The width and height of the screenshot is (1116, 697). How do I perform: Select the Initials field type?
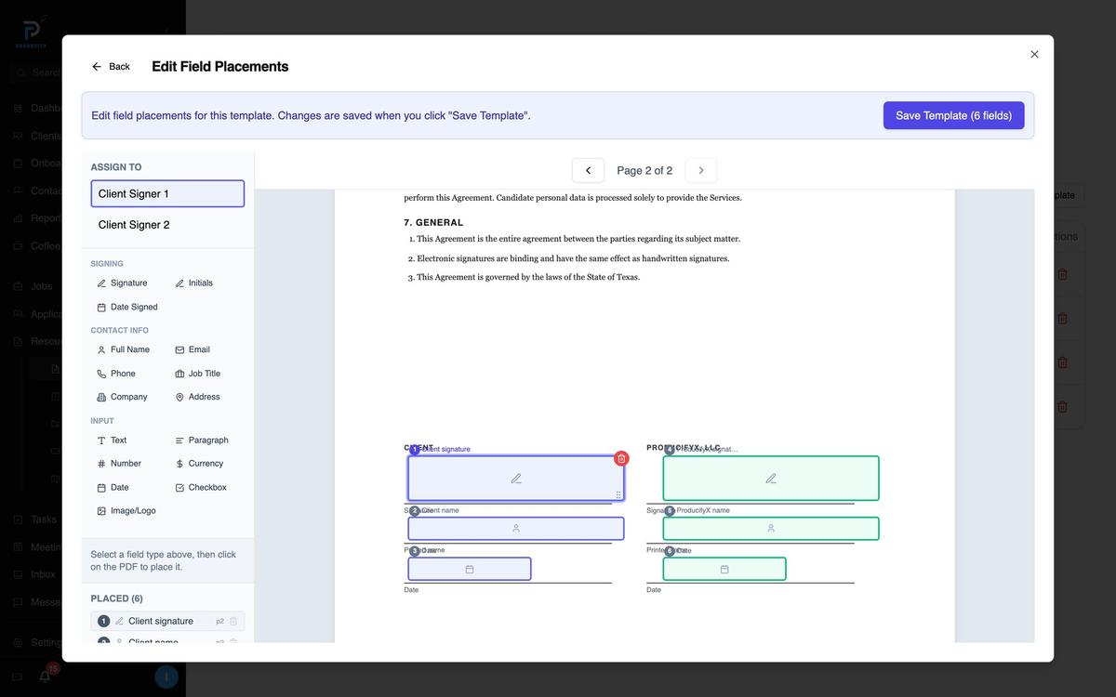(194, 283)
